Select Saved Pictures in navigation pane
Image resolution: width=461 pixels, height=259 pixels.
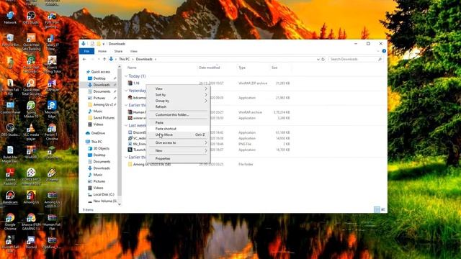104,118
